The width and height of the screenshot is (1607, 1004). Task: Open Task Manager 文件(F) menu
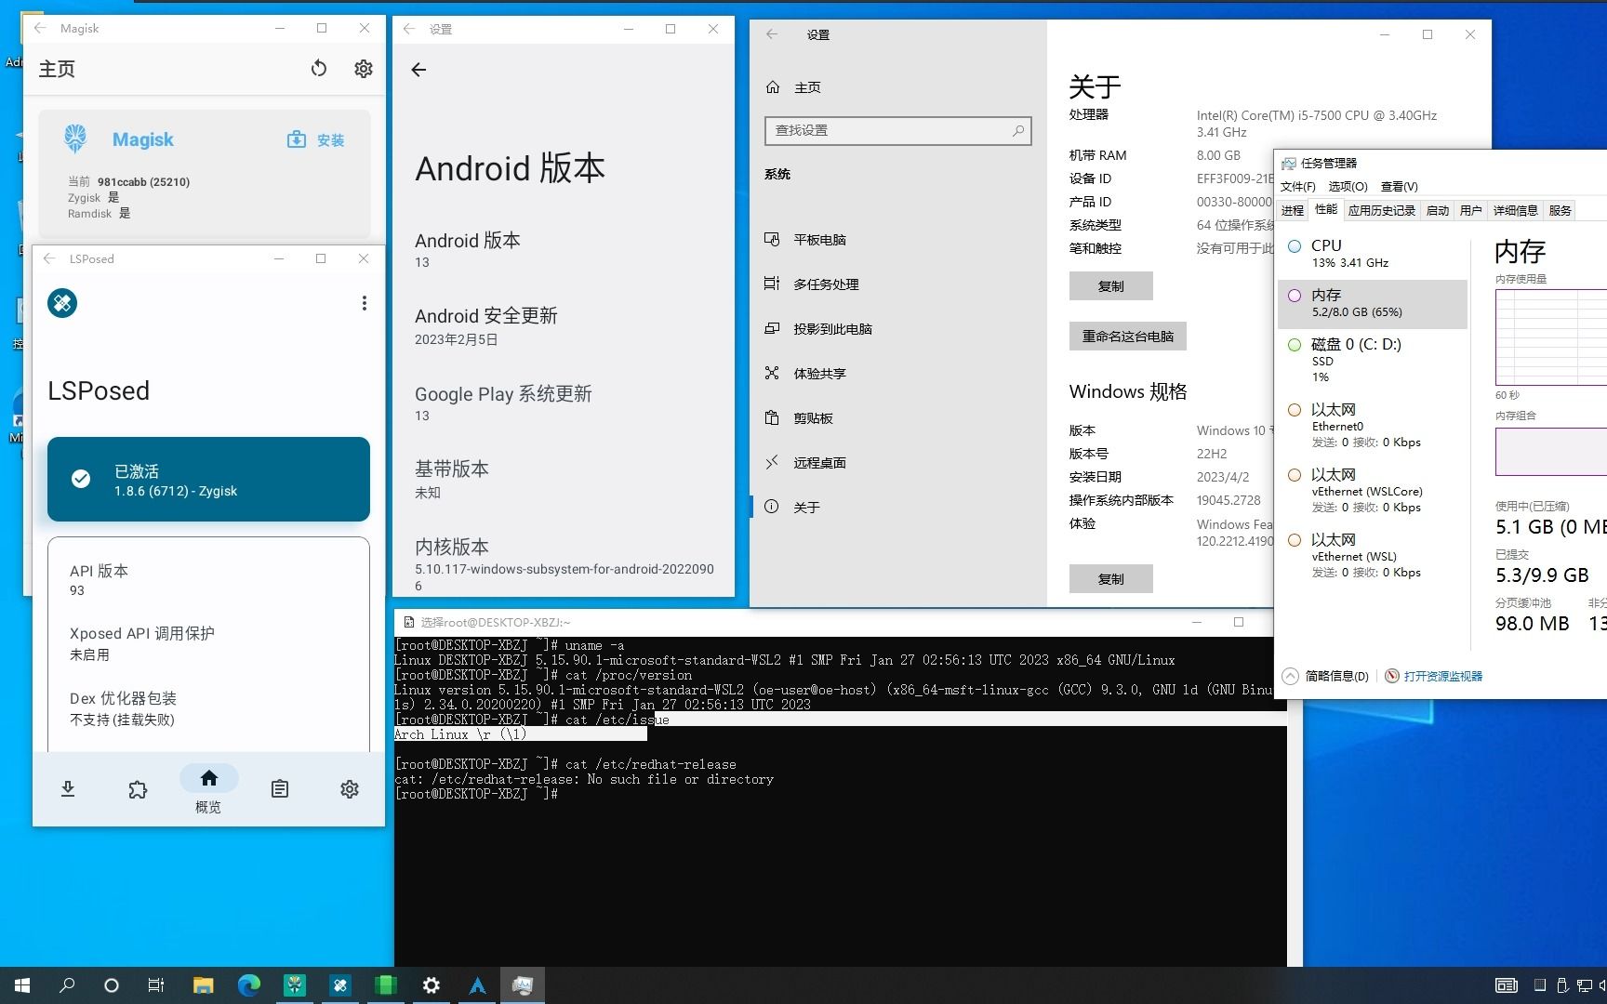(x=1297, y=187)
